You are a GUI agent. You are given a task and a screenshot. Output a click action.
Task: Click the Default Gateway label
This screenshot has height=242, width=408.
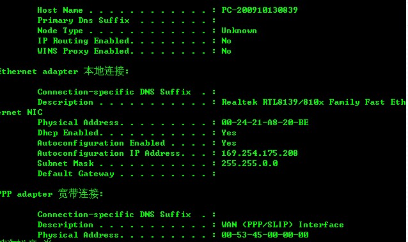[x=75, y=174]
